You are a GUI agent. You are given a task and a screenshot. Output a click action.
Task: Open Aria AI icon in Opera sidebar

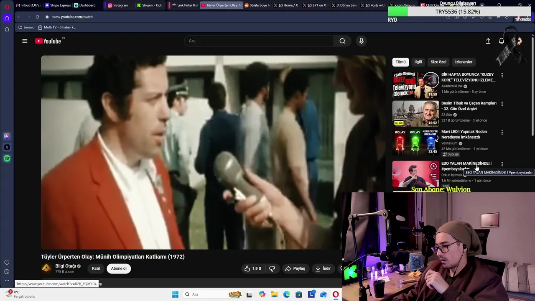[x=7, y=136]
